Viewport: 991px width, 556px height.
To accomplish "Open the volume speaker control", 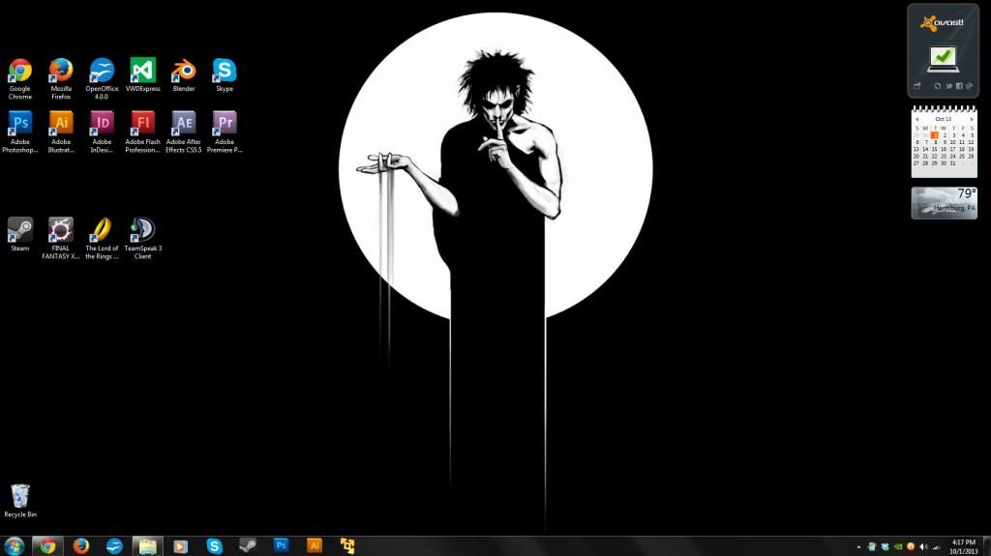I will pos(923,546).
